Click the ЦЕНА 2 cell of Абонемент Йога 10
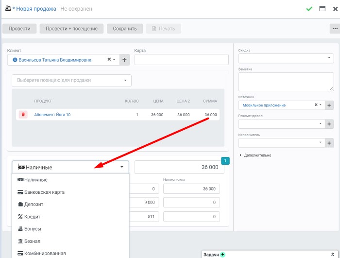340x258 pixels. point(184,115)
